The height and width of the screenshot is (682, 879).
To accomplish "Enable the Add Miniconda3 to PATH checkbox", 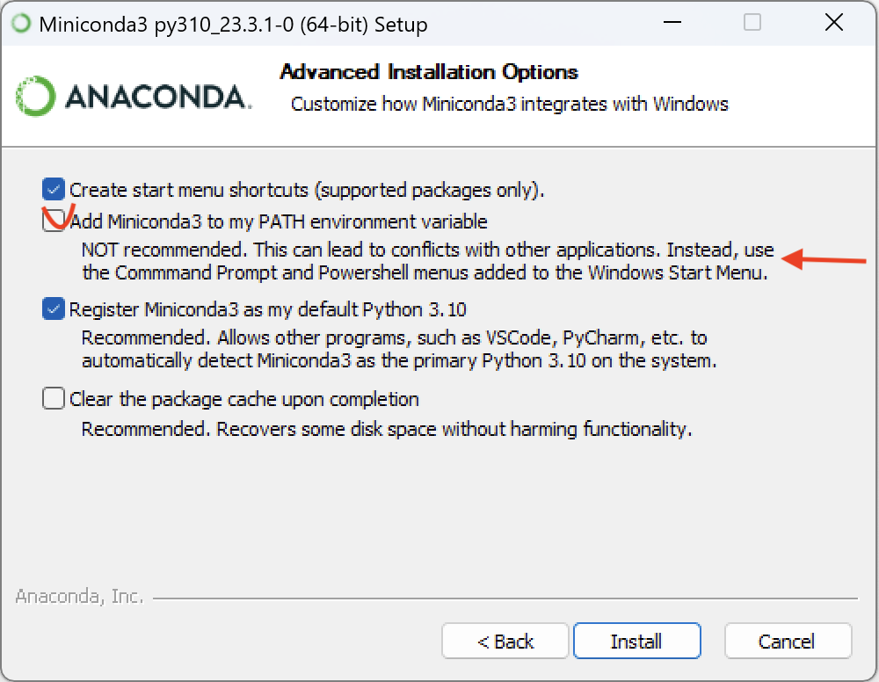I will [x=54, y=221].
